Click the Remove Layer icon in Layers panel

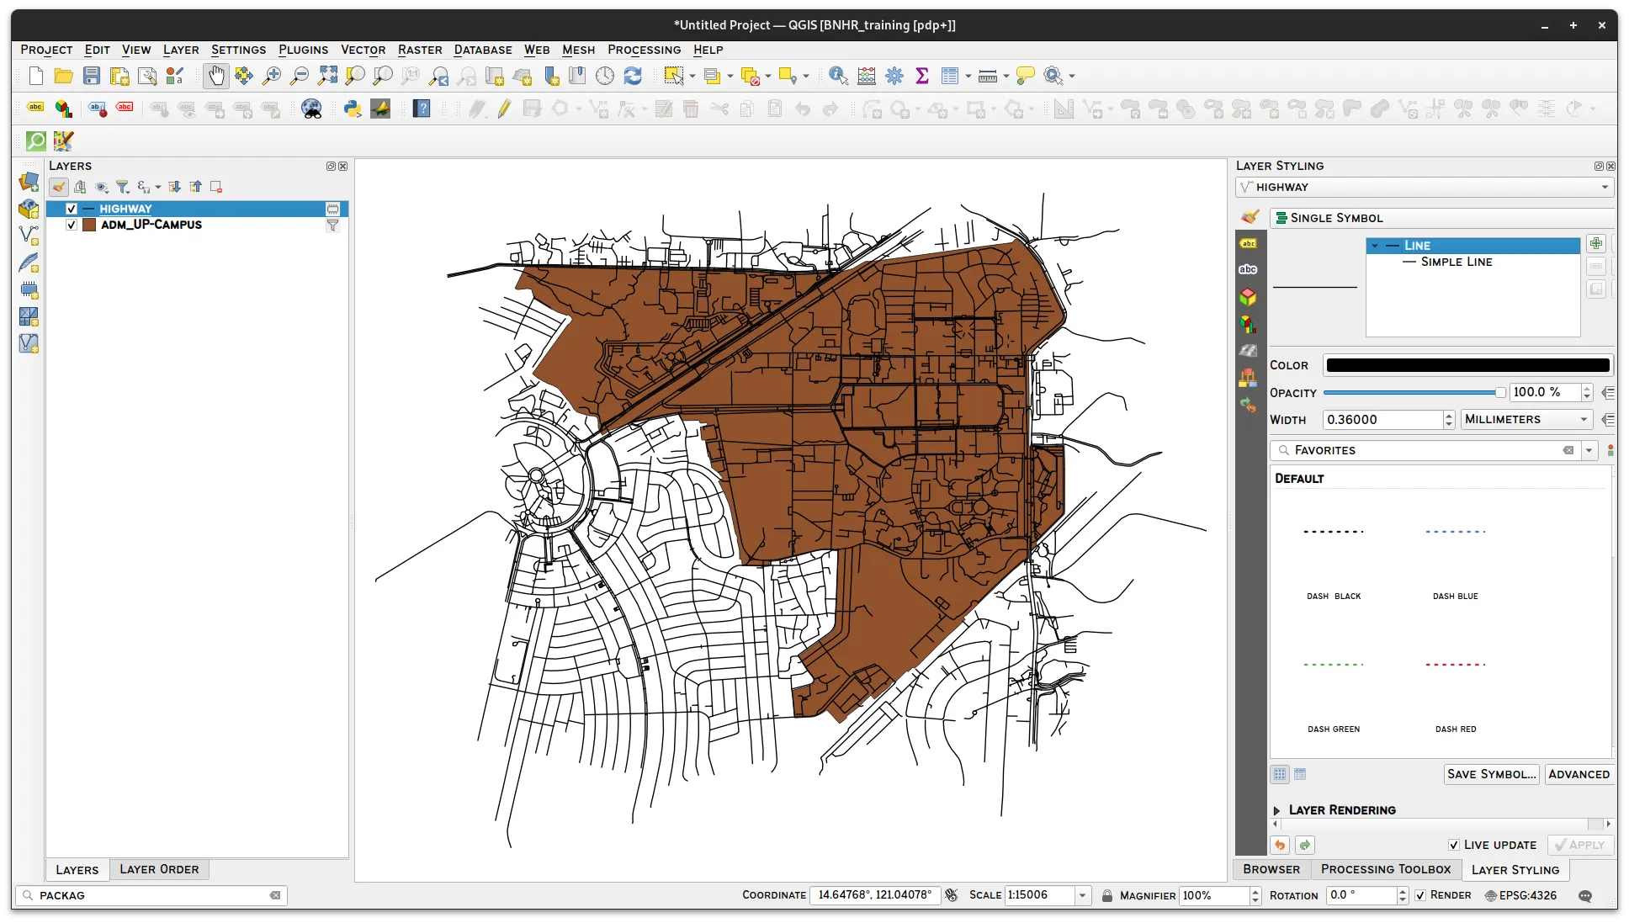coord(216,187)
